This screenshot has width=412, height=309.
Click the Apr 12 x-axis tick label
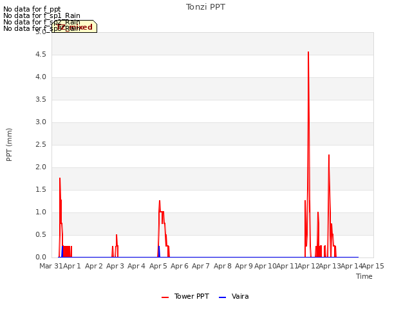click(308, 266)
